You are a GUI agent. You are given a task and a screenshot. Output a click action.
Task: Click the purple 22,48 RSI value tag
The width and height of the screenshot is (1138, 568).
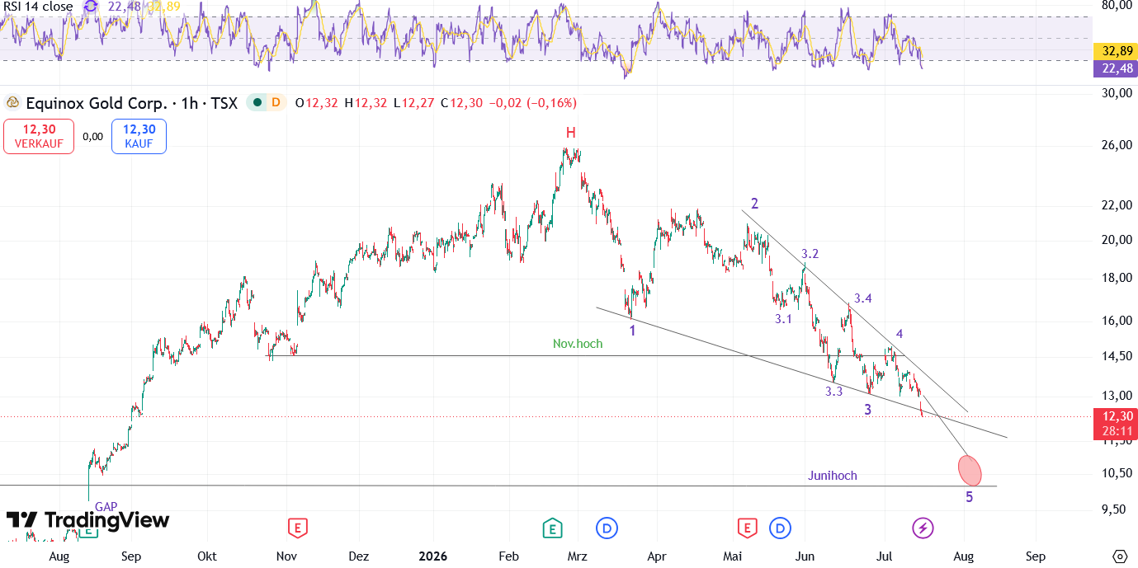1115,68
